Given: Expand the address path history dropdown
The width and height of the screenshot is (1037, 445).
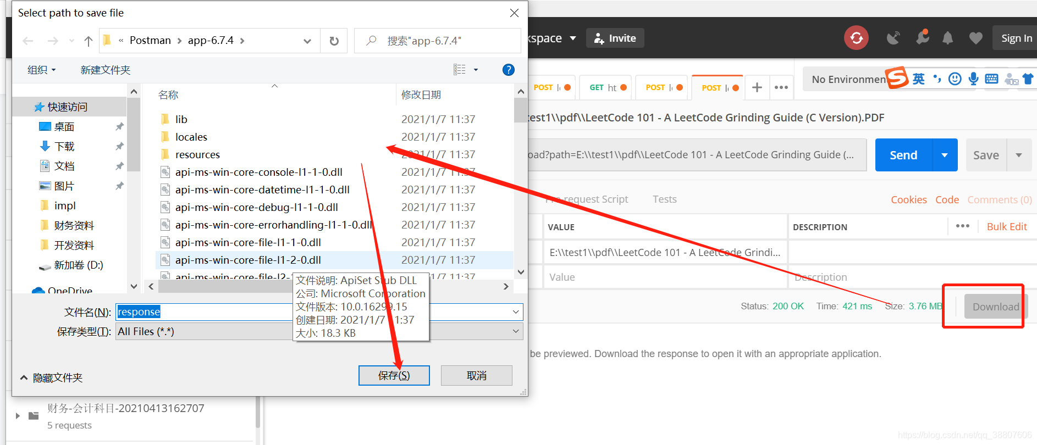Looking at the screenshot, I should [307, 41].
